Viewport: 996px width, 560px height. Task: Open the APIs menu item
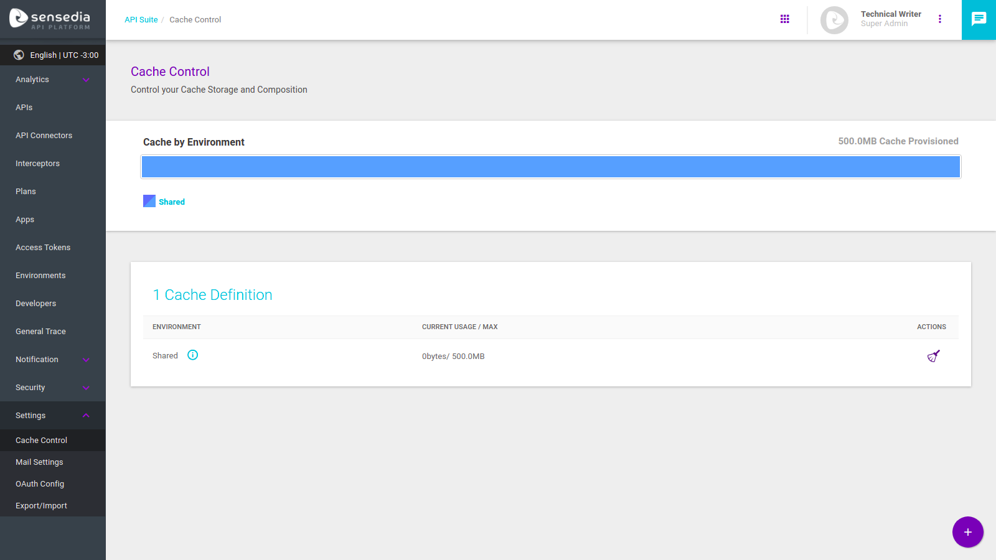[x=24, y=108]
